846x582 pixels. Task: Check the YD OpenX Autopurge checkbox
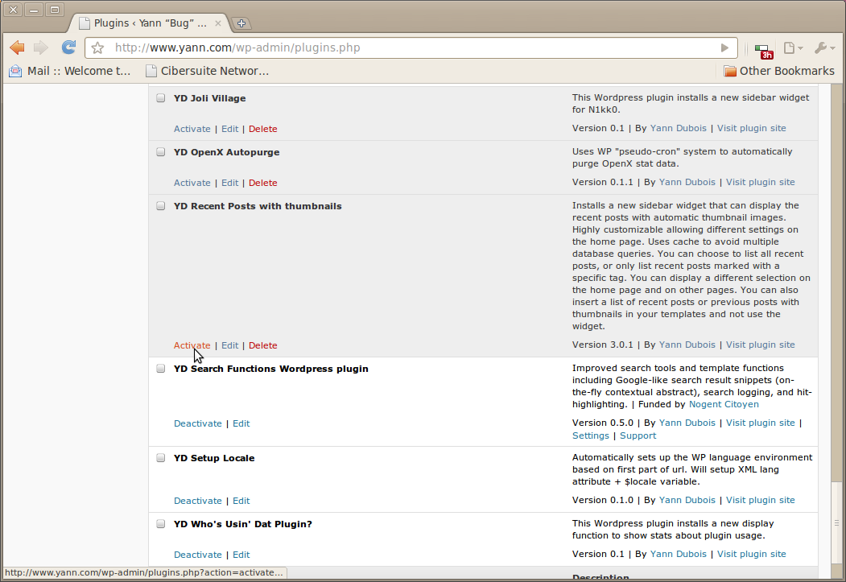pyautogui.click(x=161, y=152)
